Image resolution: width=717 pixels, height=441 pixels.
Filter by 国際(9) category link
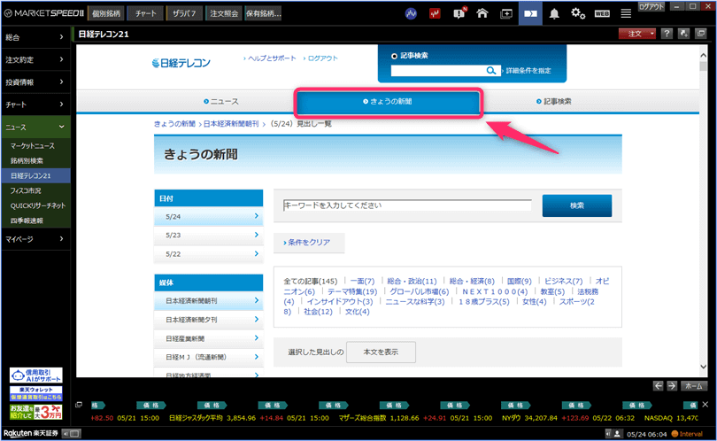[520, 281]
